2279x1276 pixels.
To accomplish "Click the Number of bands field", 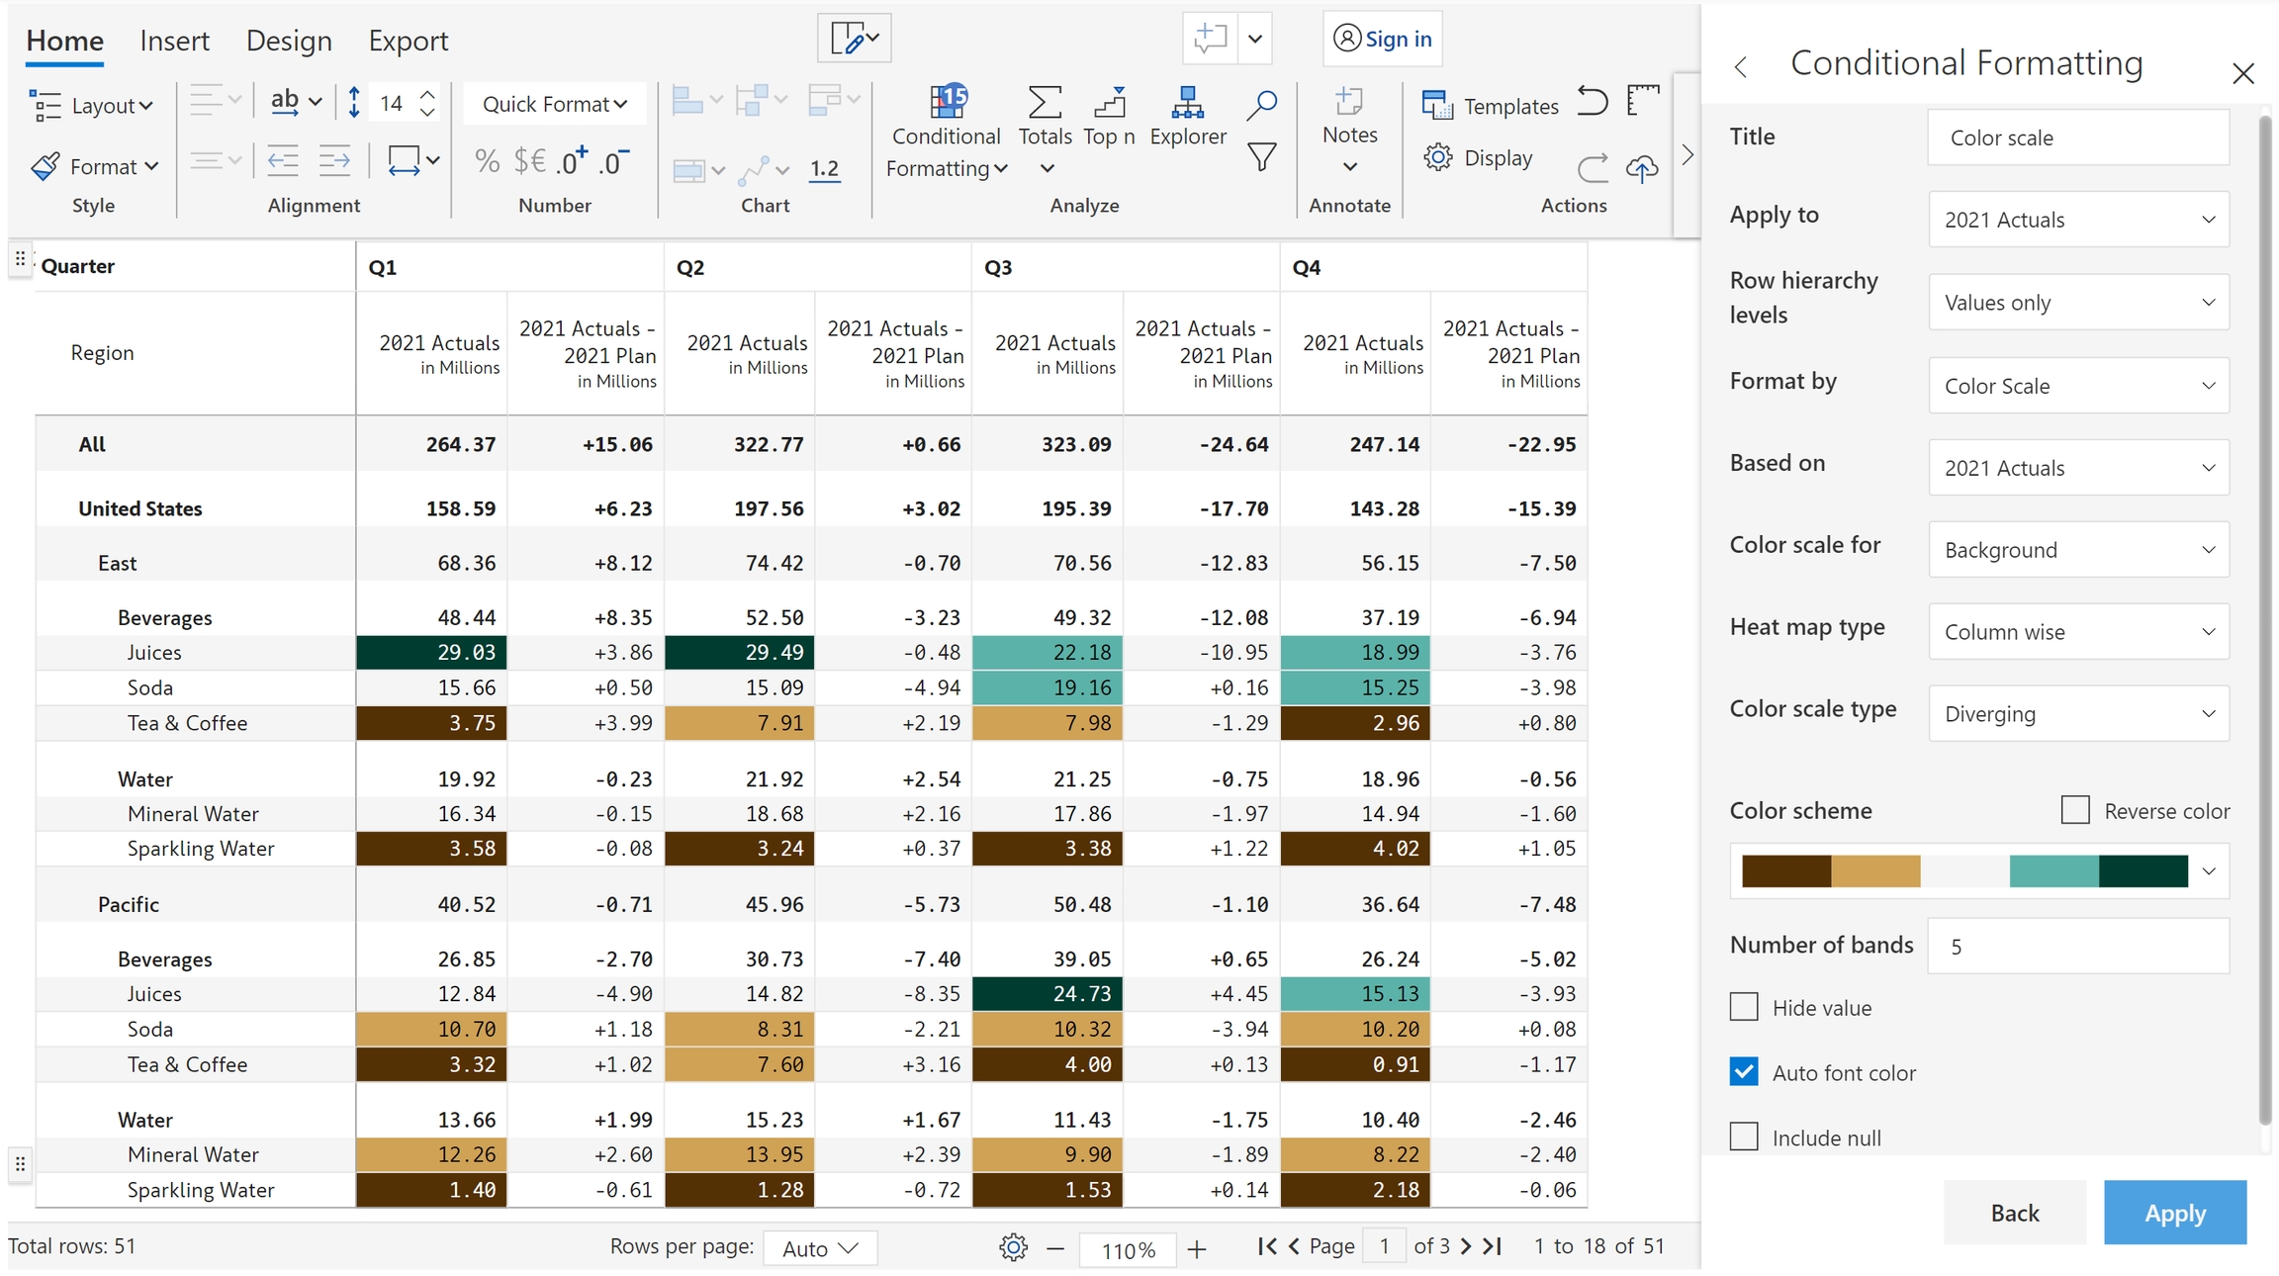I will pos(2078,947).
